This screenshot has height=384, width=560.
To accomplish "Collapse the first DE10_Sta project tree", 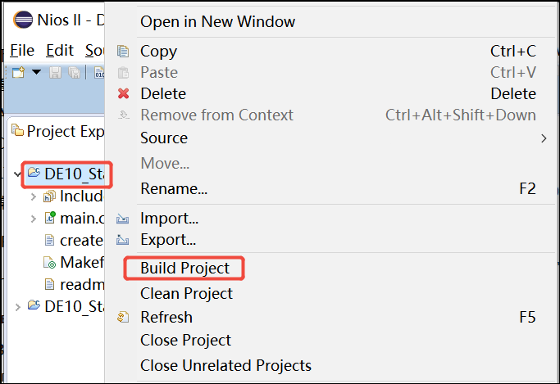I will click(18, 174).
